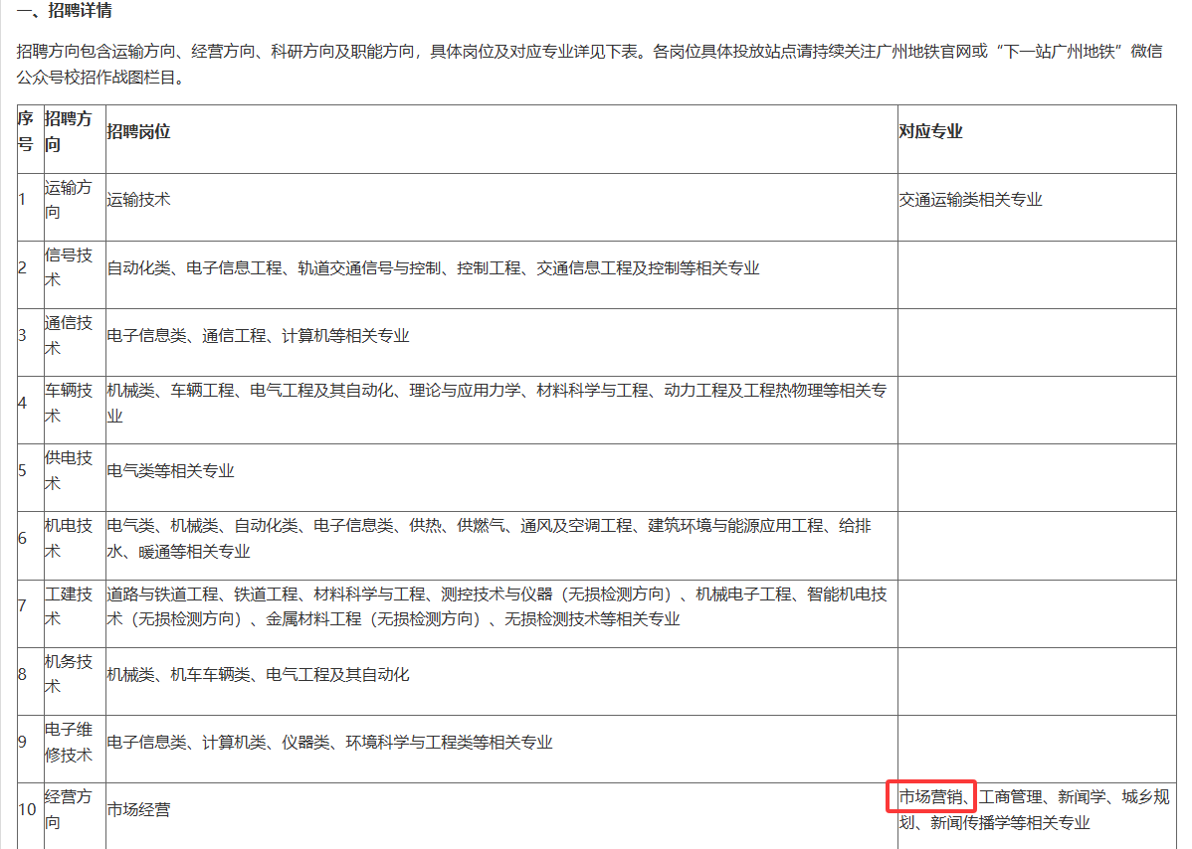Select the "招聘方向" column header
Viewport: 1192px width, 849px height.
click(69, 131)
